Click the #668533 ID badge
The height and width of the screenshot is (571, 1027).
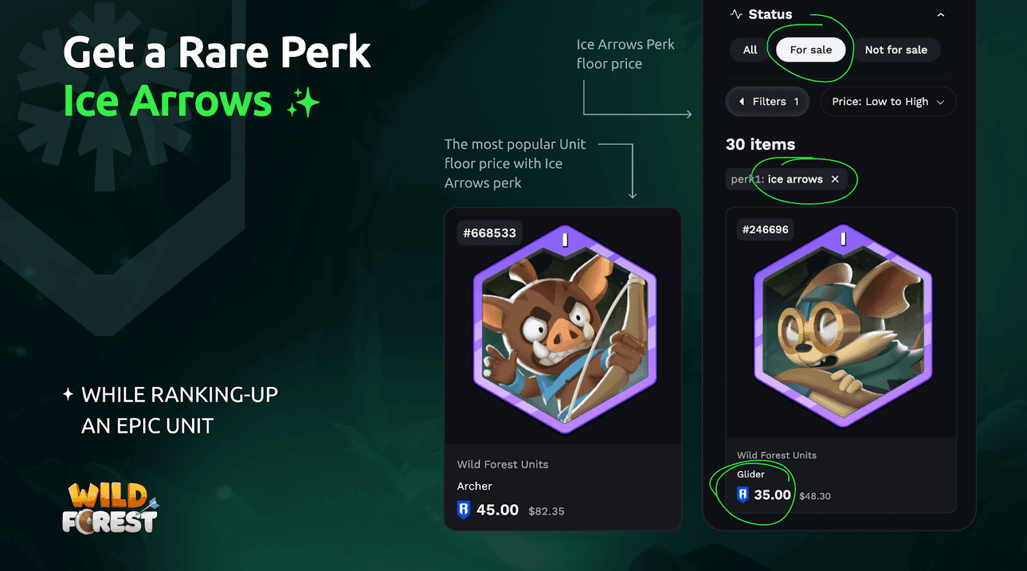[490, 233]
